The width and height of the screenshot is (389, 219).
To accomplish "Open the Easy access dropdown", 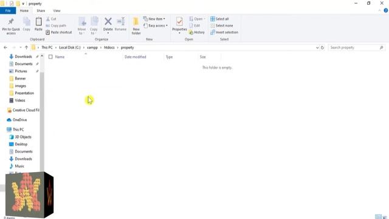I will (x=156, y=26).
